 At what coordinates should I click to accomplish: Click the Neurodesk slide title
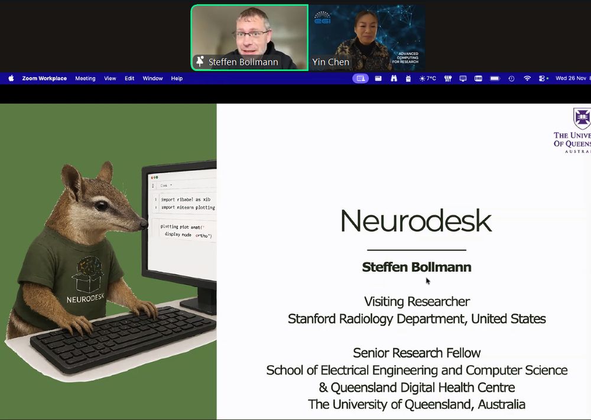(416, 221)
